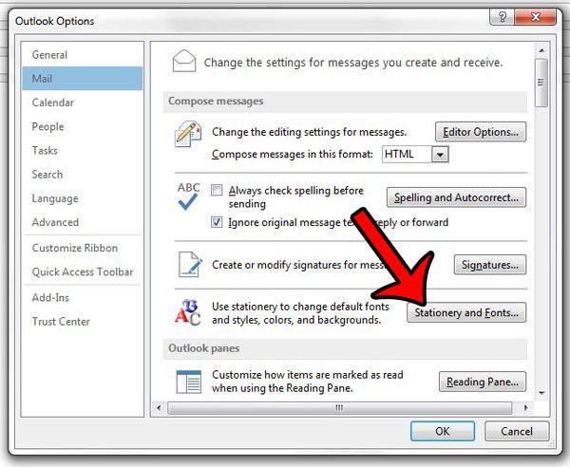Open the Quick Access Toolbar category
This screenshot has width=570, height=467.
[x=83, y=272]
